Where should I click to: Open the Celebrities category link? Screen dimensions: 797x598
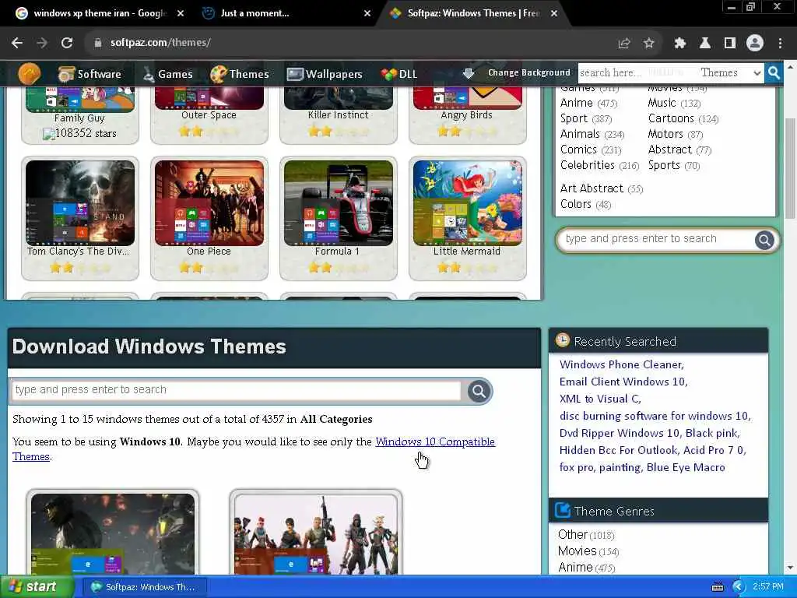(588, 165)
